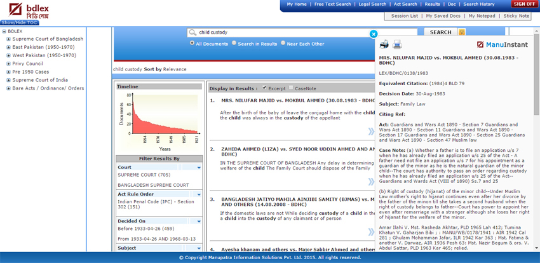Expand West Pakistan (1950-1970) node
Image resolution: width=540 pixels, height=263 pixels.
[9, 55]
